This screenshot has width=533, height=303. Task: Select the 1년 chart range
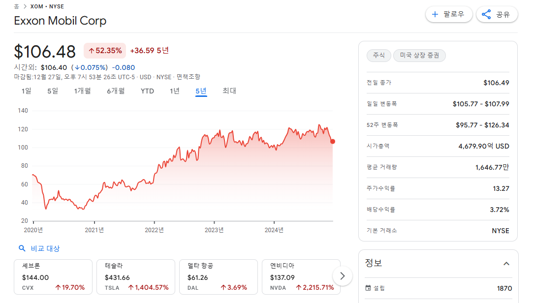click(x=175, y=91)
